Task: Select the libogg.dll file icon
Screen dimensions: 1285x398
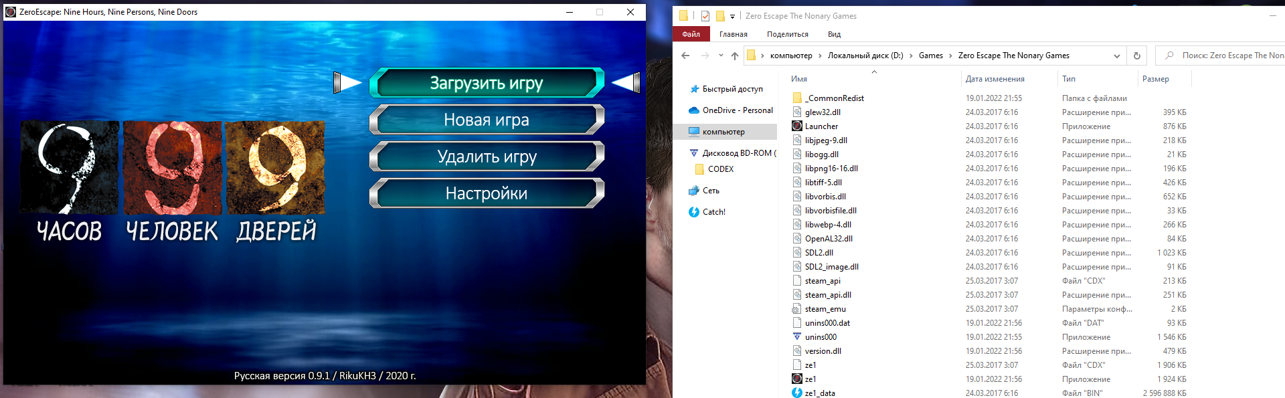Action: tap(797, 155)
